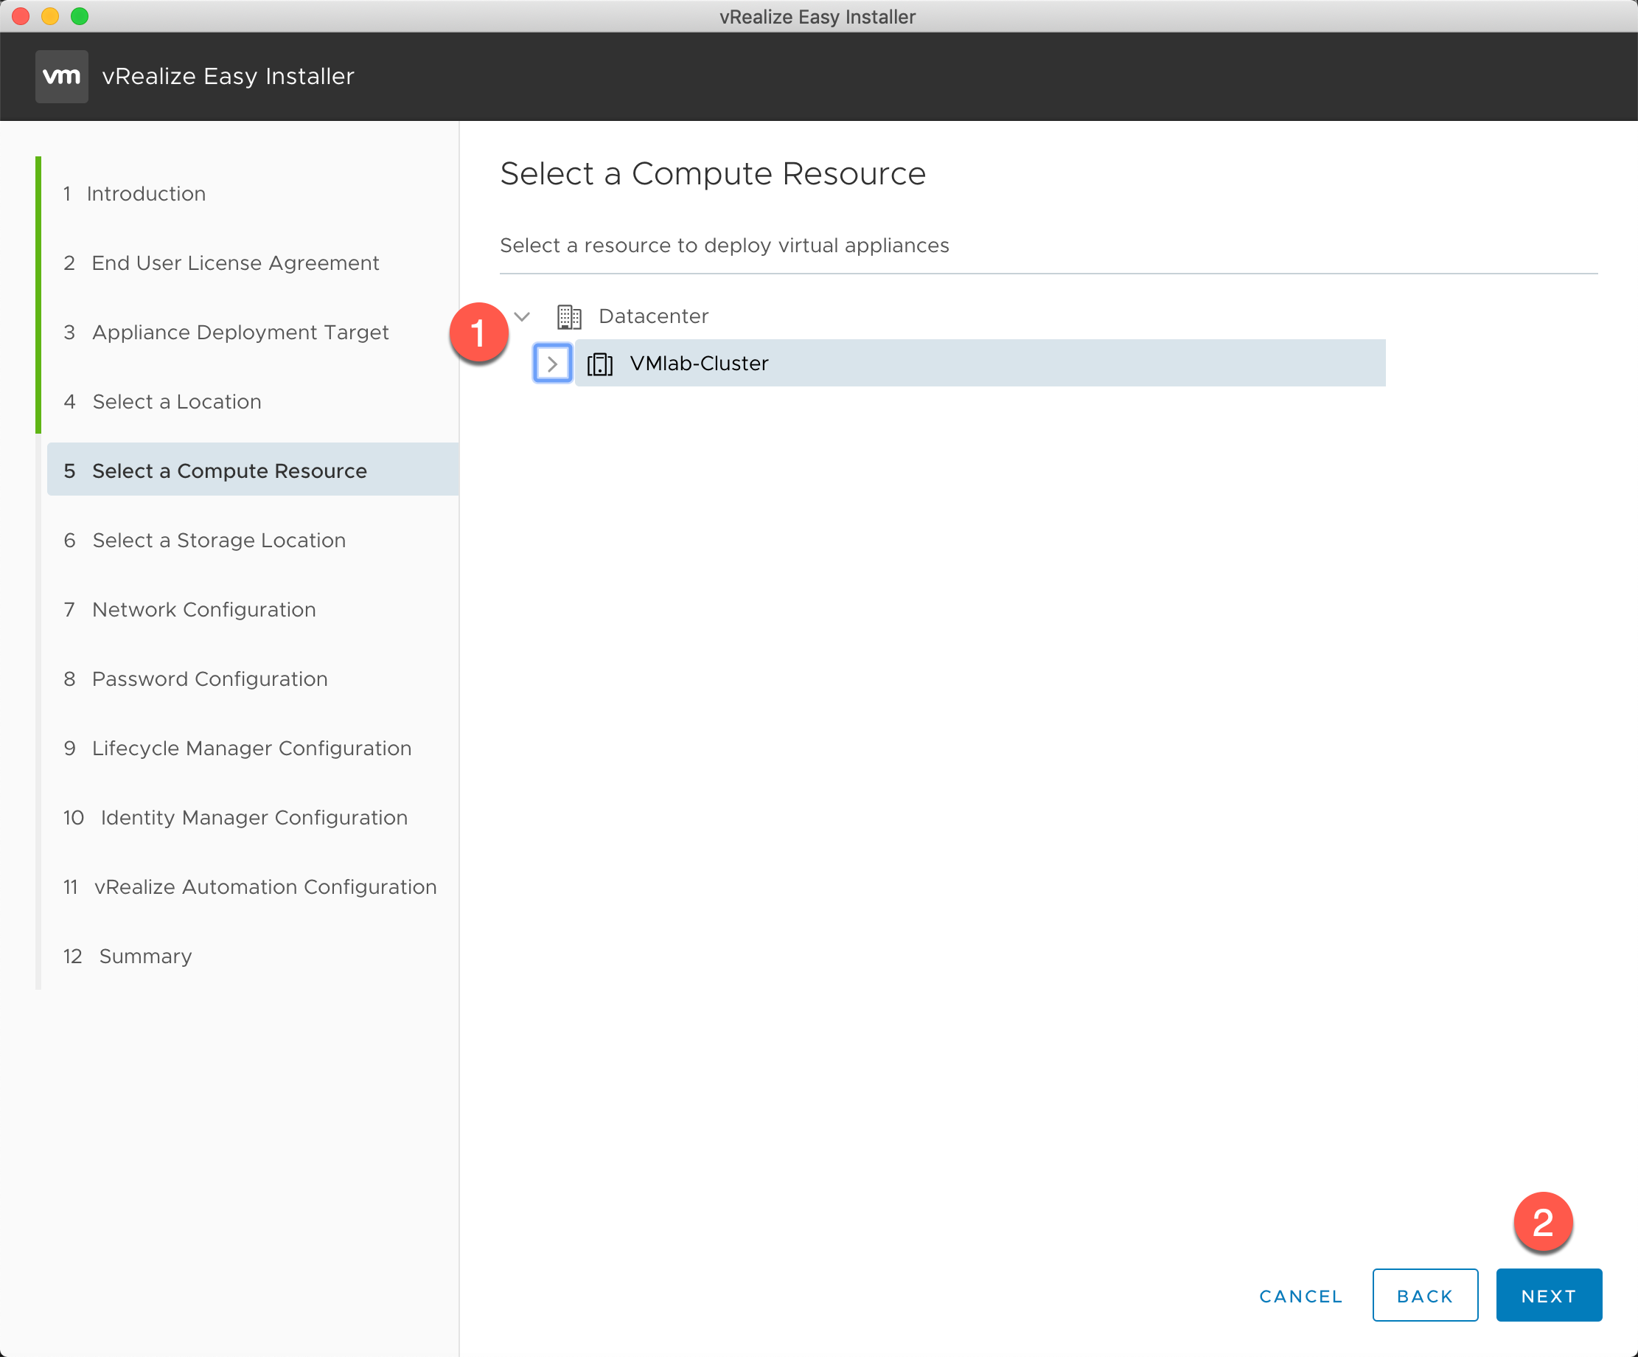Click the CANCEL button

[x=1301, y=1297]
